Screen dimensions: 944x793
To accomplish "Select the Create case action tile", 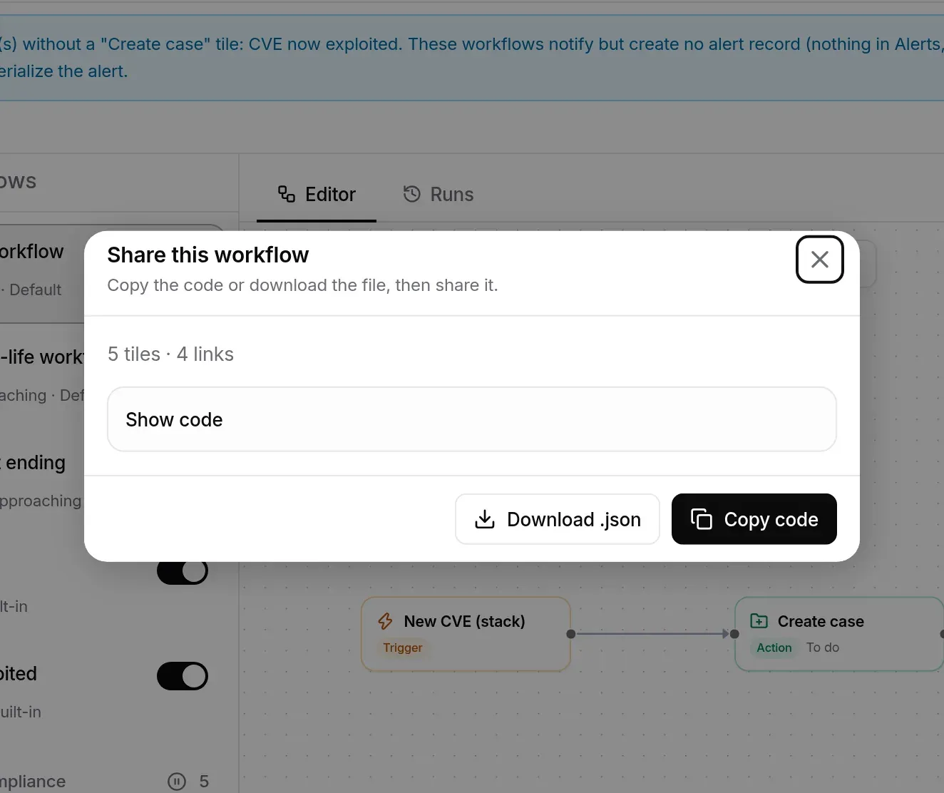I will 839,634.
